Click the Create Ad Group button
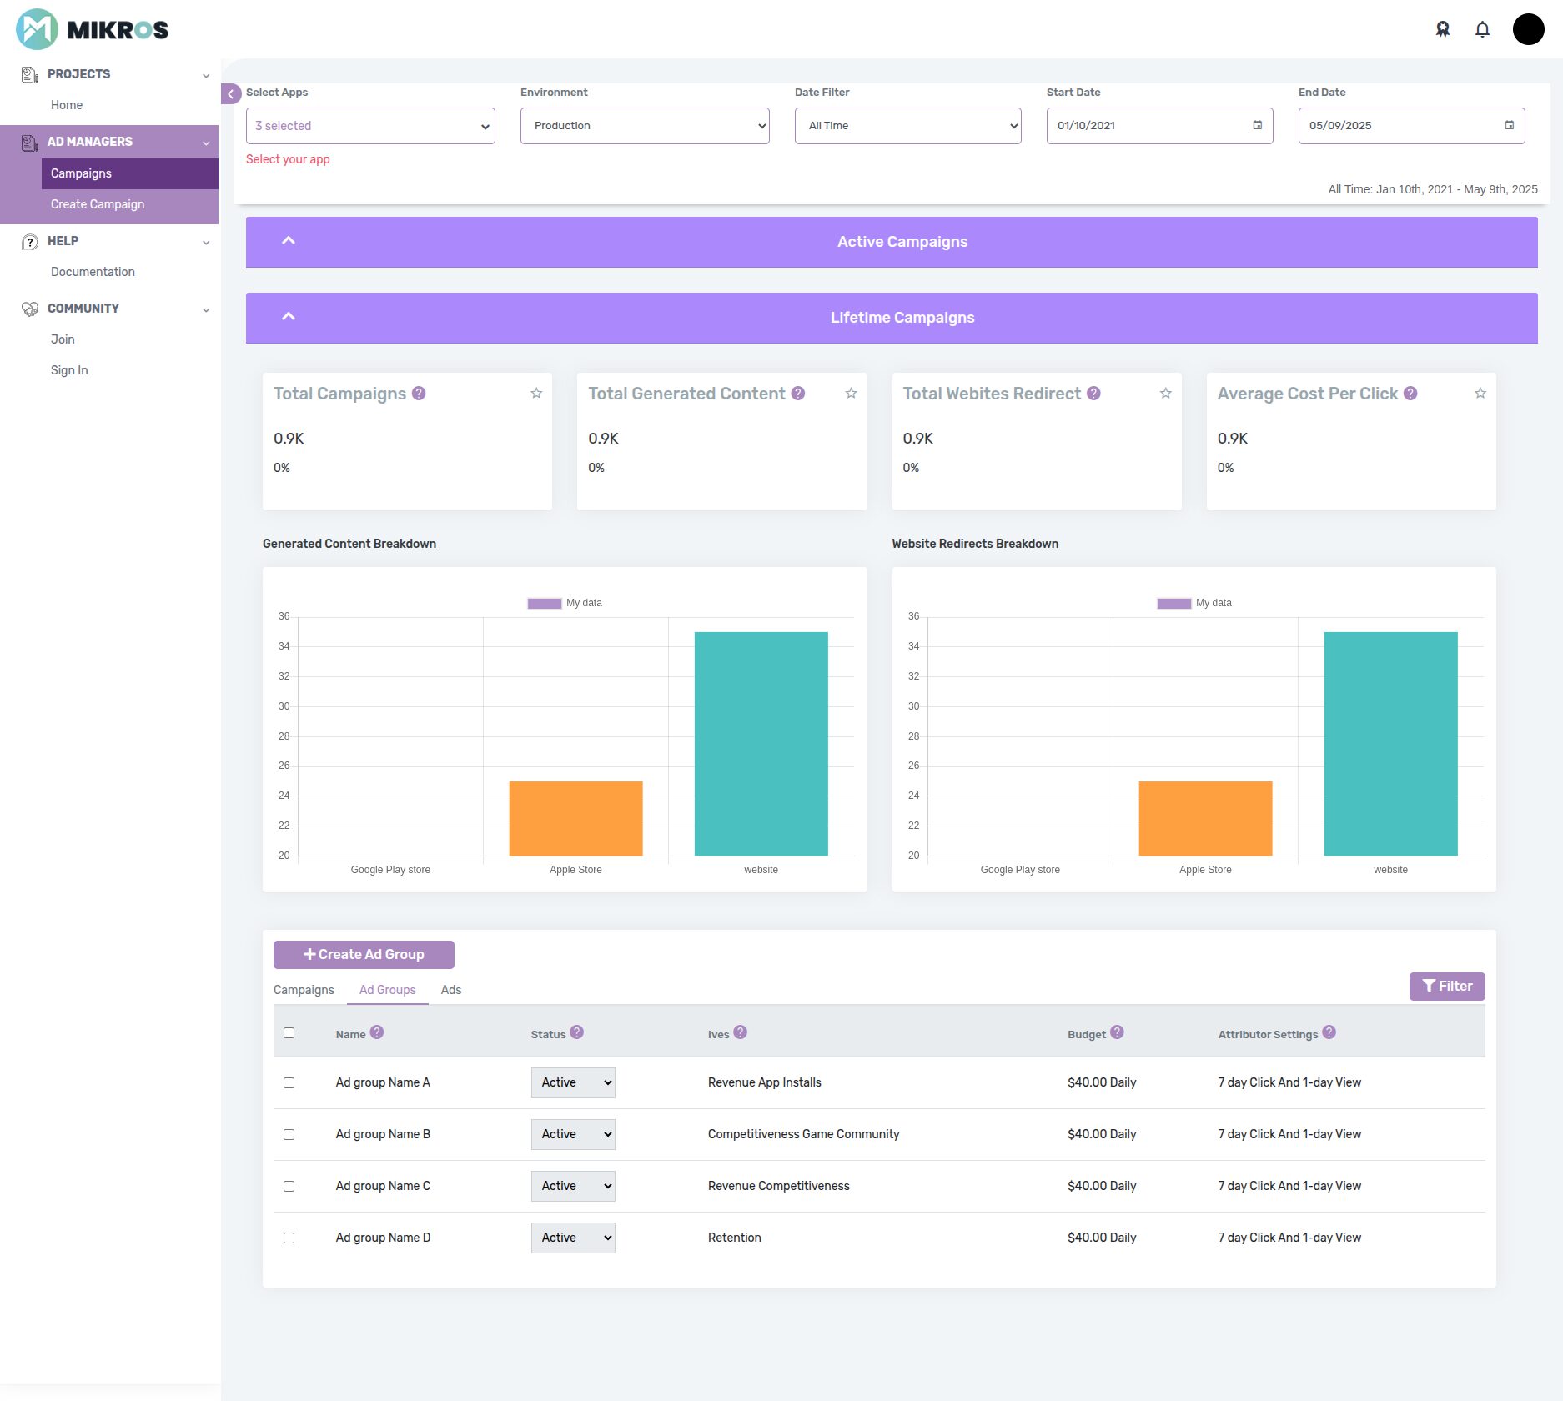1563x1401 pixels. point(364,955)
